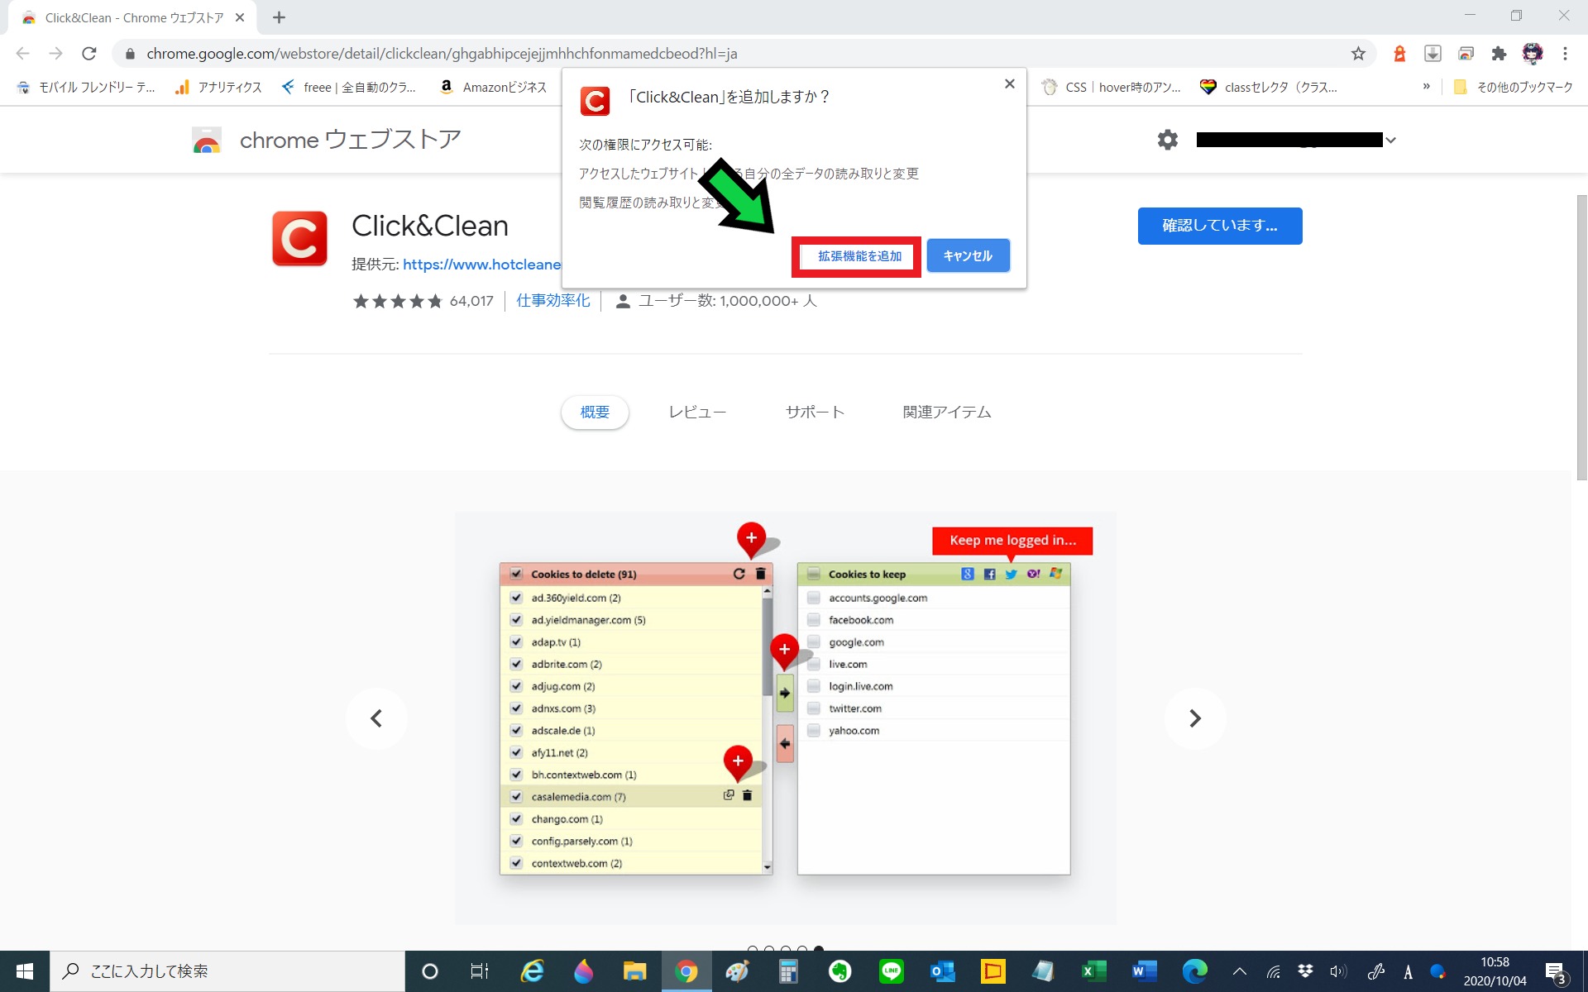The height and width of the screenshot is (992, 1588).
Task: Select the レビュー tab
Action: [697, 412]
